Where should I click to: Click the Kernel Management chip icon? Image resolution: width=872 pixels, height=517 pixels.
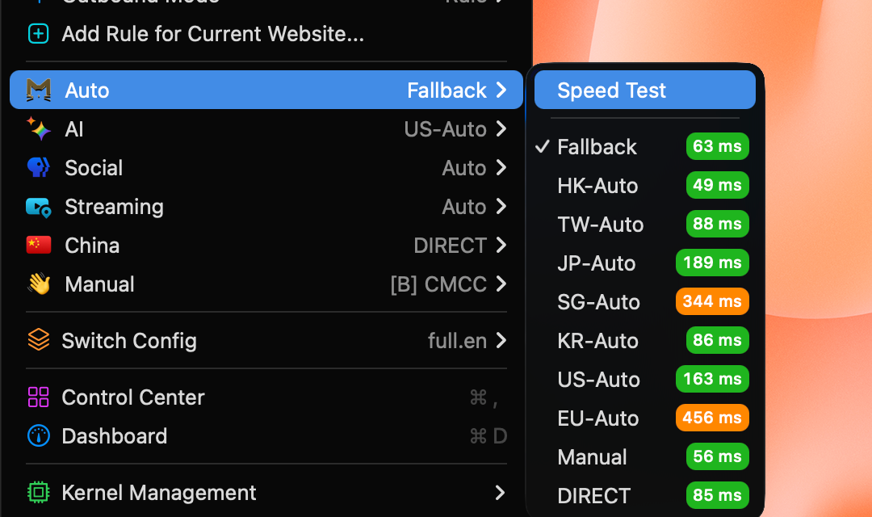coord(37,492)
